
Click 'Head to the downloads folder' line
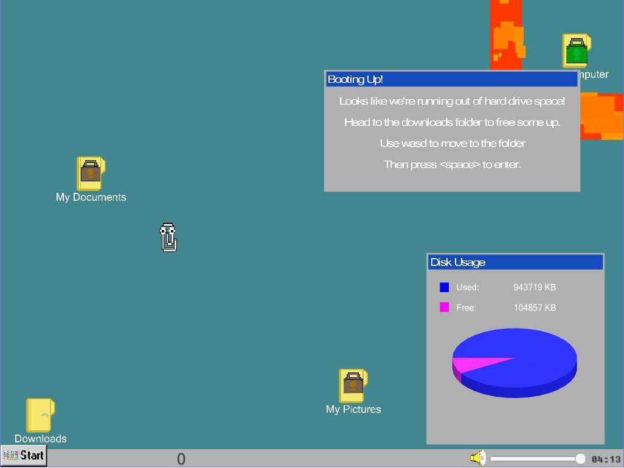[452, 122]
